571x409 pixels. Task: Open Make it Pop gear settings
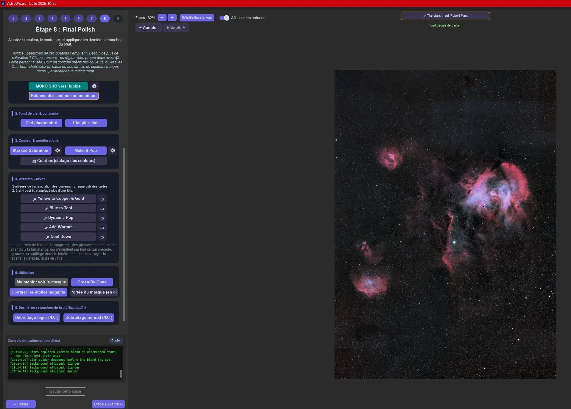[x=113, y=151]
